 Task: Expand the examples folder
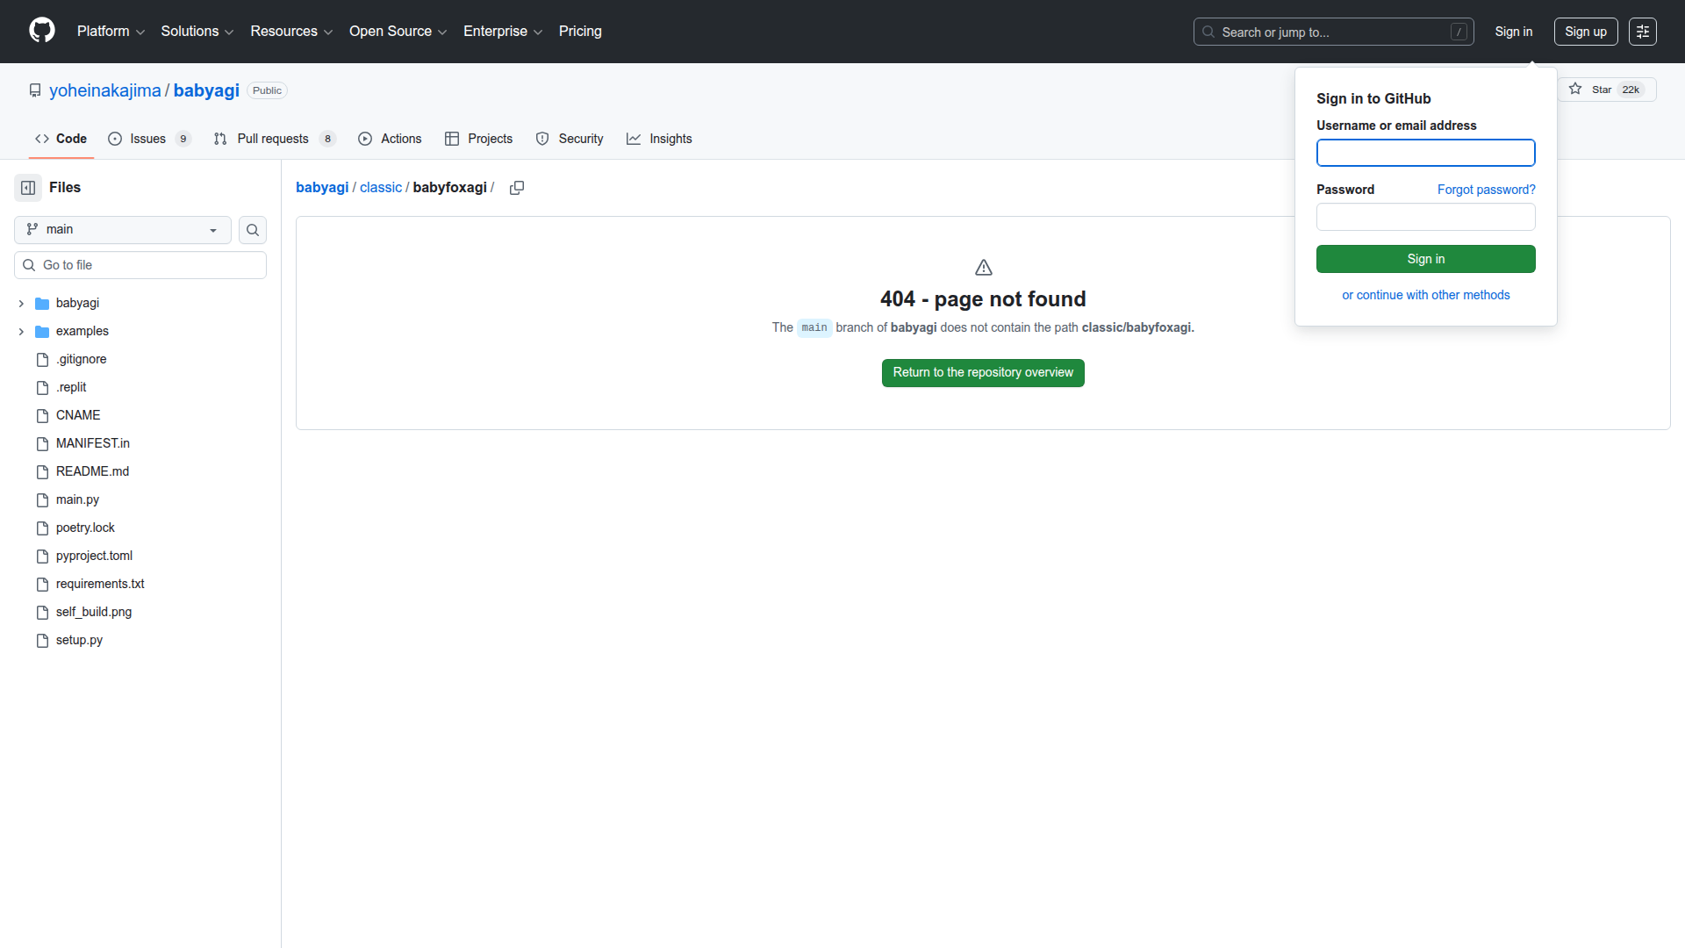pyautogui.click(x=20, y=331)
